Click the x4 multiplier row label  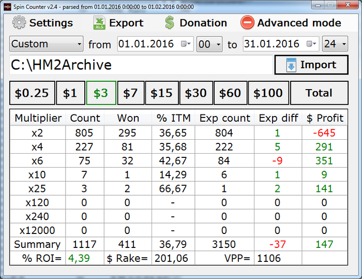coord(37,147)
